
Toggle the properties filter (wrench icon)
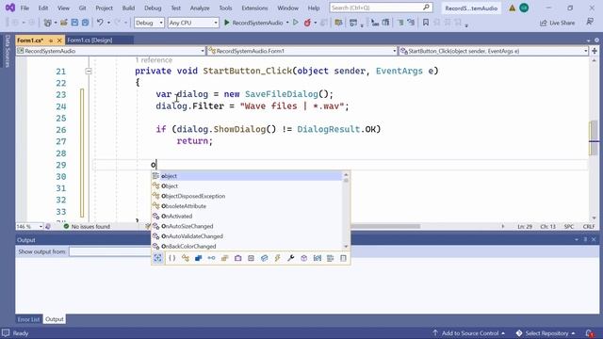point(291,258)
